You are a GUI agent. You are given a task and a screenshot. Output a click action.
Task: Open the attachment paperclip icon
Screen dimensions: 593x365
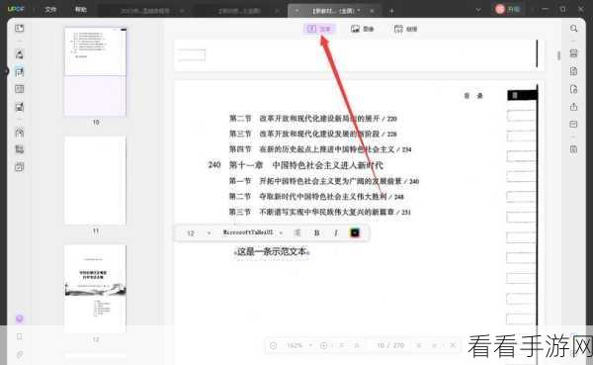[20, 354]
